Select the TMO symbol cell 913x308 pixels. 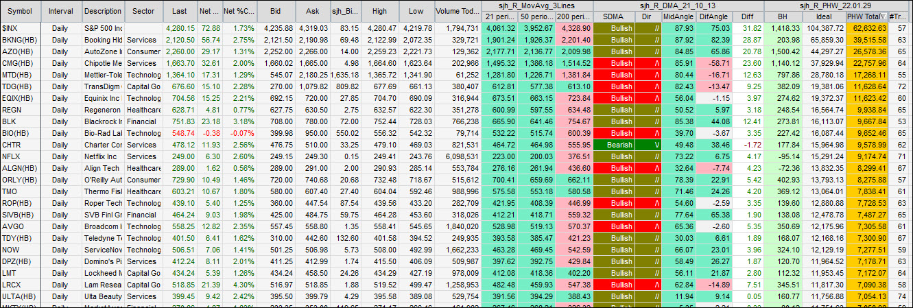click(21, 191)
